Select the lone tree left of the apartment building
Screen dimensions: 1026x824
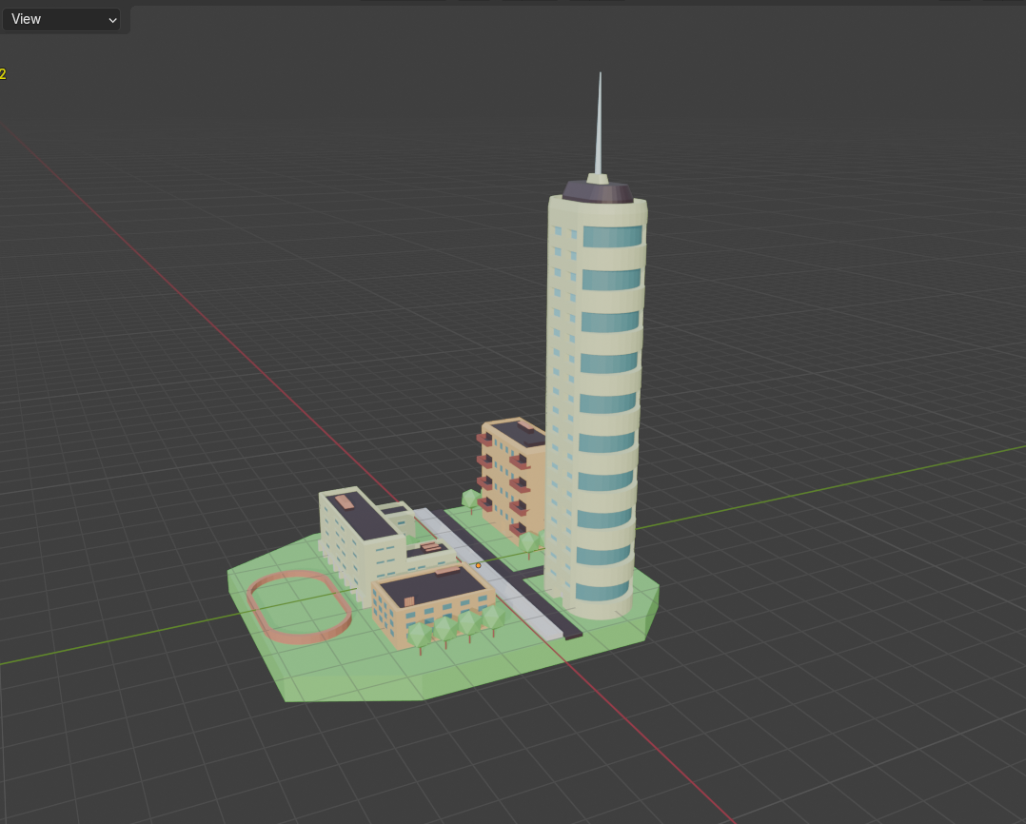(x=470, y=499)
